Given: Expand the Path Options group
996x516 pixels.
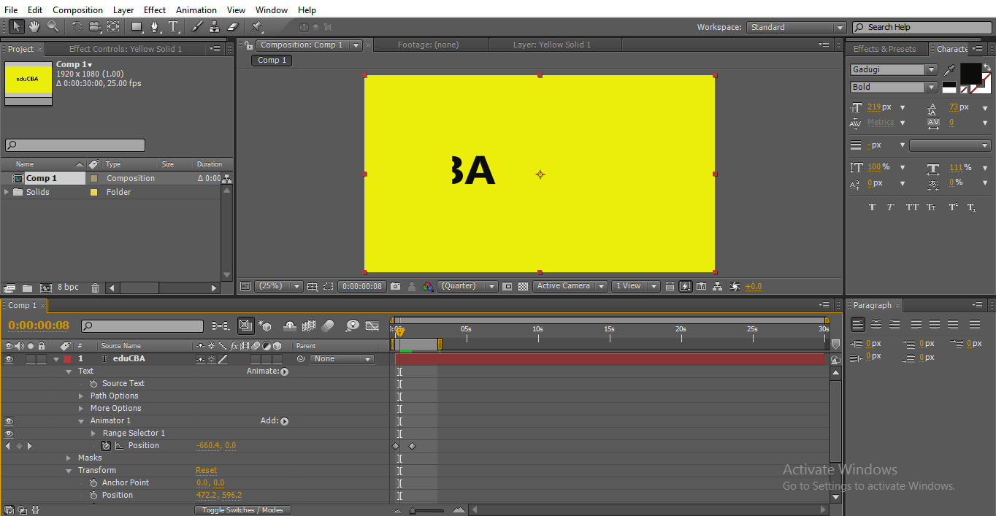Looking at the screenshot, I should coord(82,396).
